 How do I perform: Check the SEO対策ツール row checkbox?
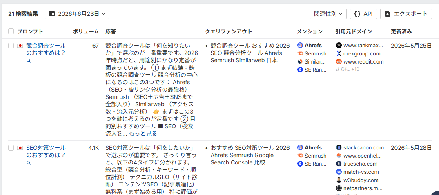click(x=11, y=148)
